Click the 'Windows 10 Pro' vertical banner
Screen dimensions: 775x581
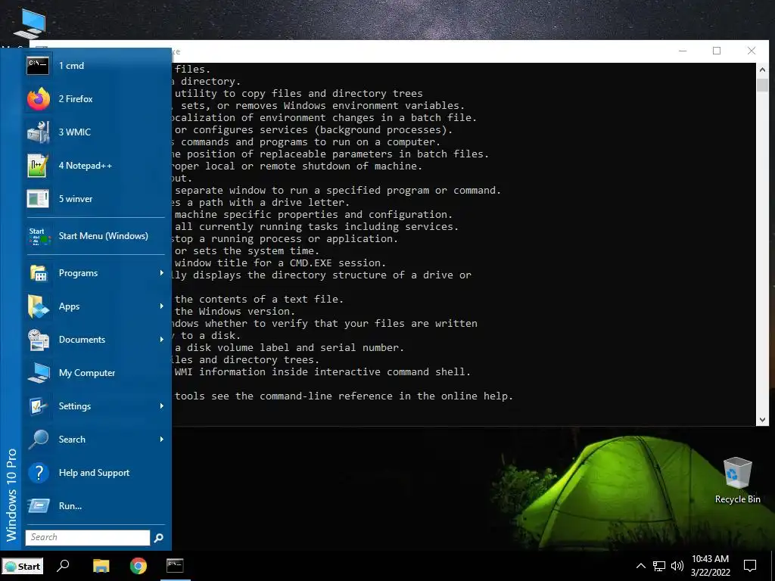pyautogui.click(x=11, y=494)
